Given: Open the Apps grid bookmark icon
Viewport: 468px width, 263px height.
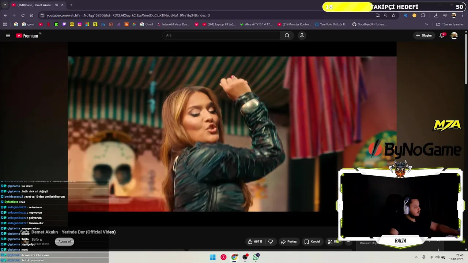Looking at the screenshot, I should click(x=5, y=24).
